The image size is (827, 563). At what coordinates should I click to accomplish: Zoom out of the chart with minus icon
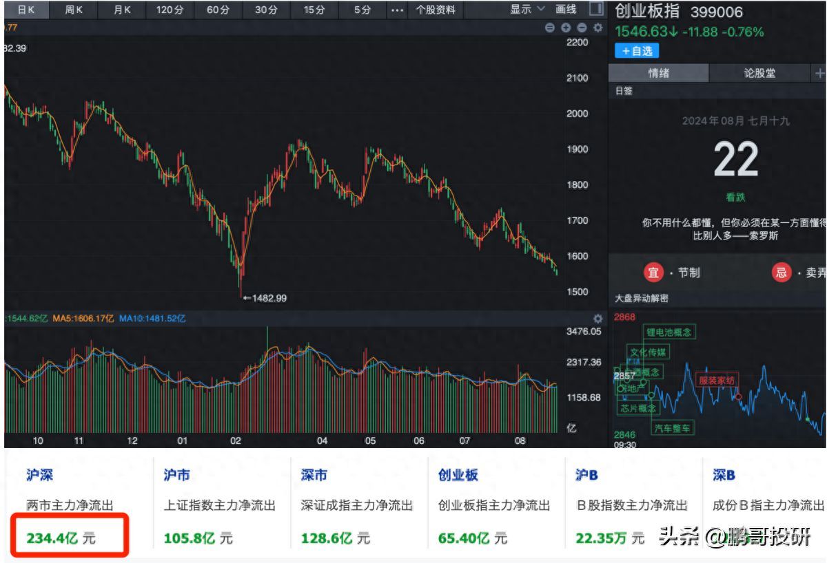coord(582,28)
